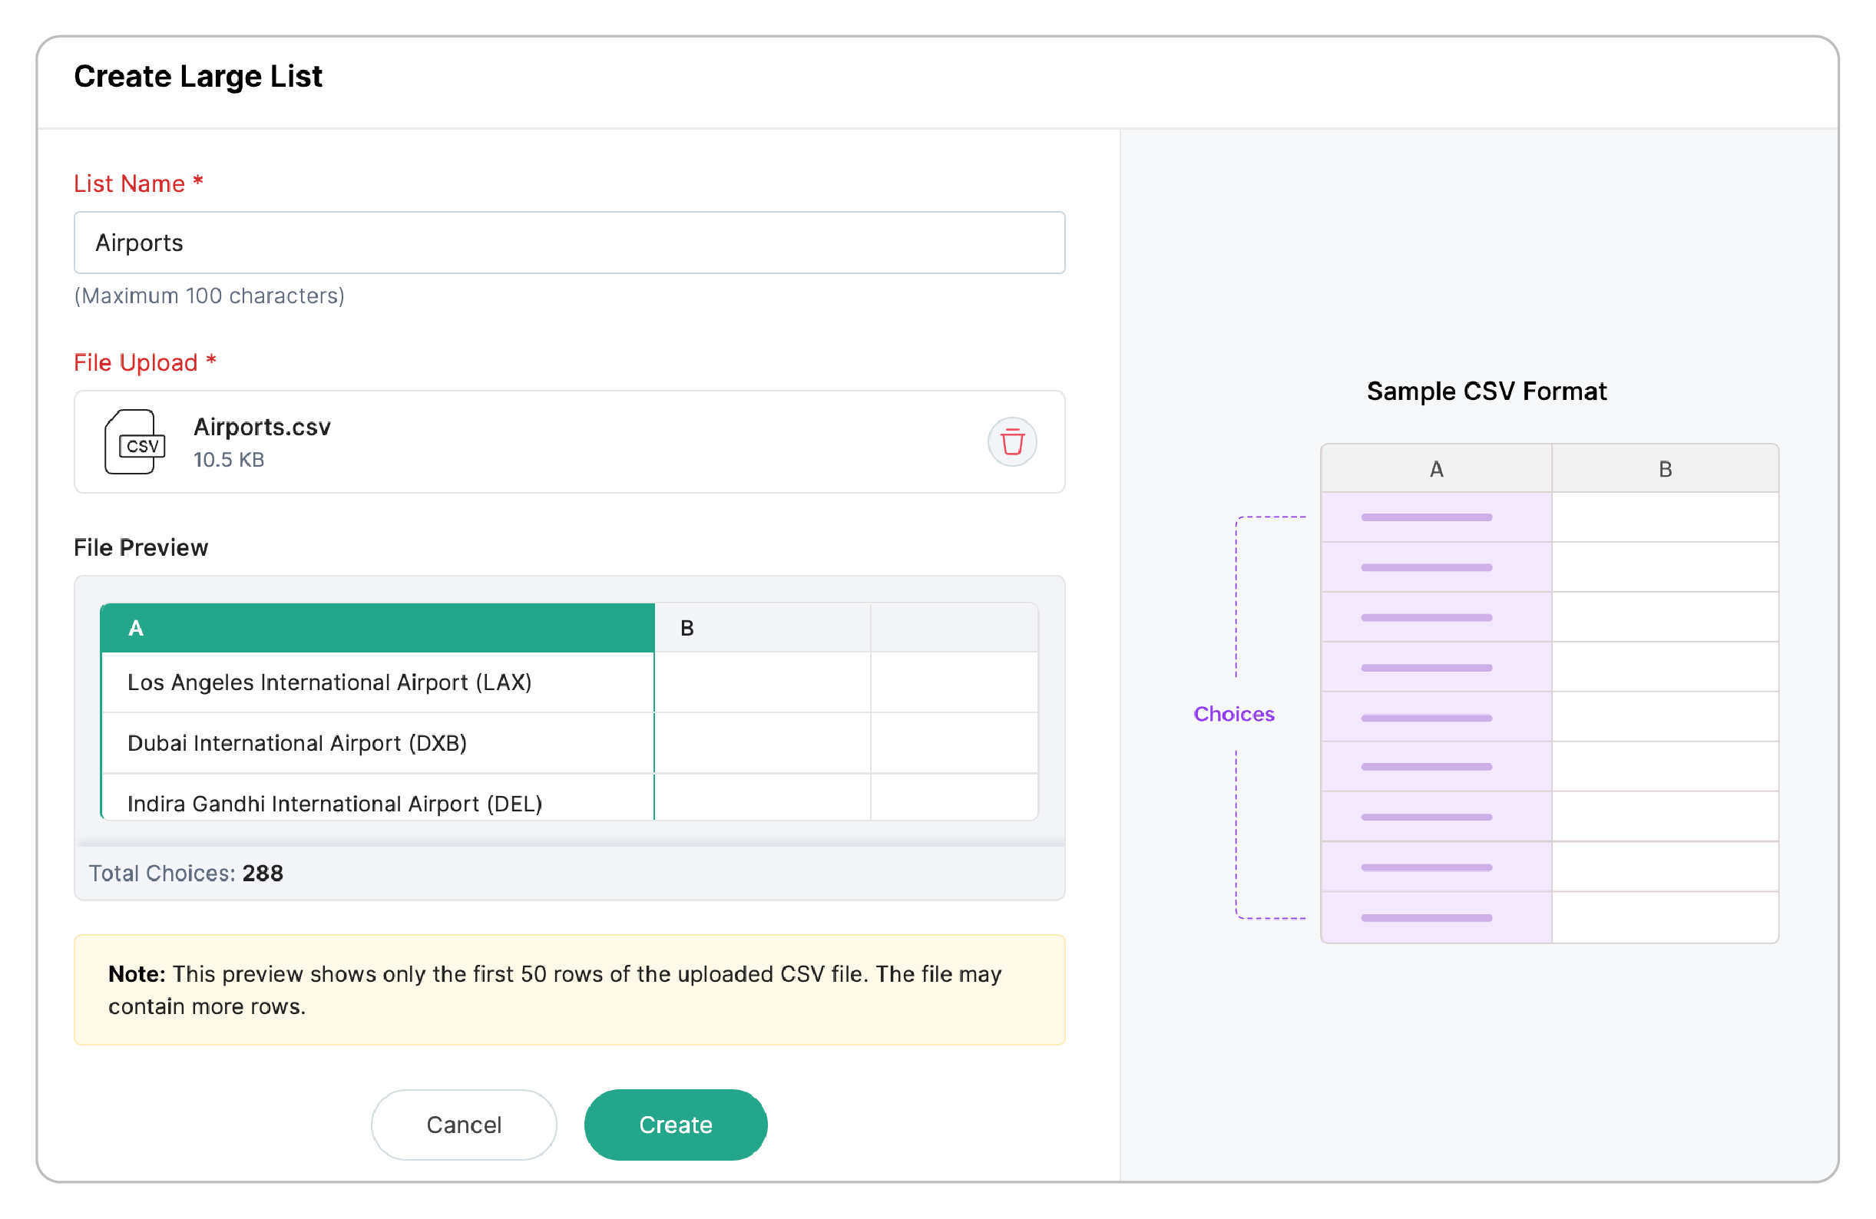1876x1219 pixels.
Task: Click the Total Choices 288 summary
Action: point(186,873)
